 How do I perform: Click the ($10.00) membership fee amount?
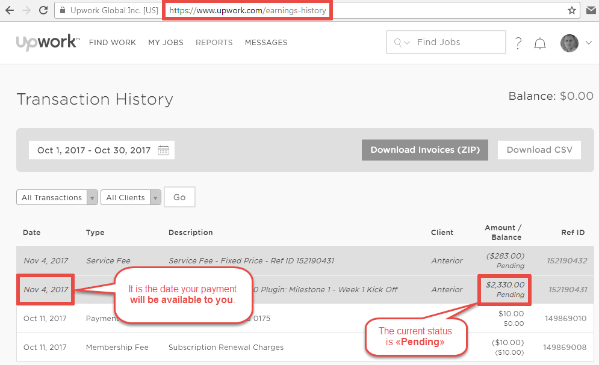click(507, 343)
